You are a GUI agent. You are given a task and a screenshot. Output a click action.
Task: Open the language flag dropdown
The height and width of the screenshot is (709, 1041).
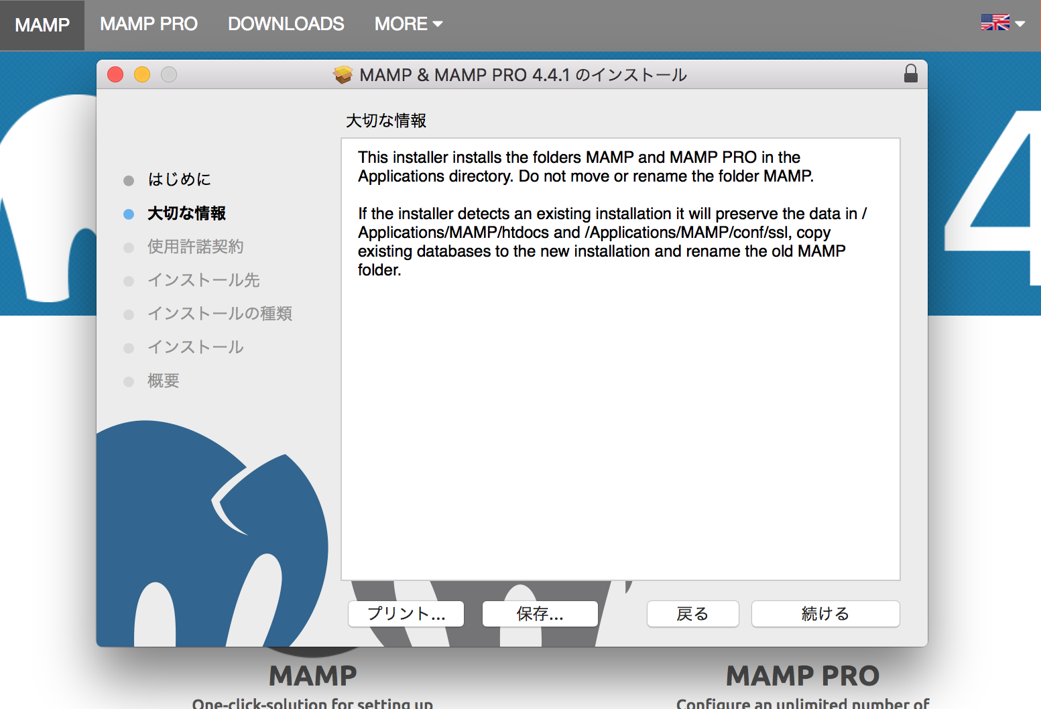coord(1003,23)
